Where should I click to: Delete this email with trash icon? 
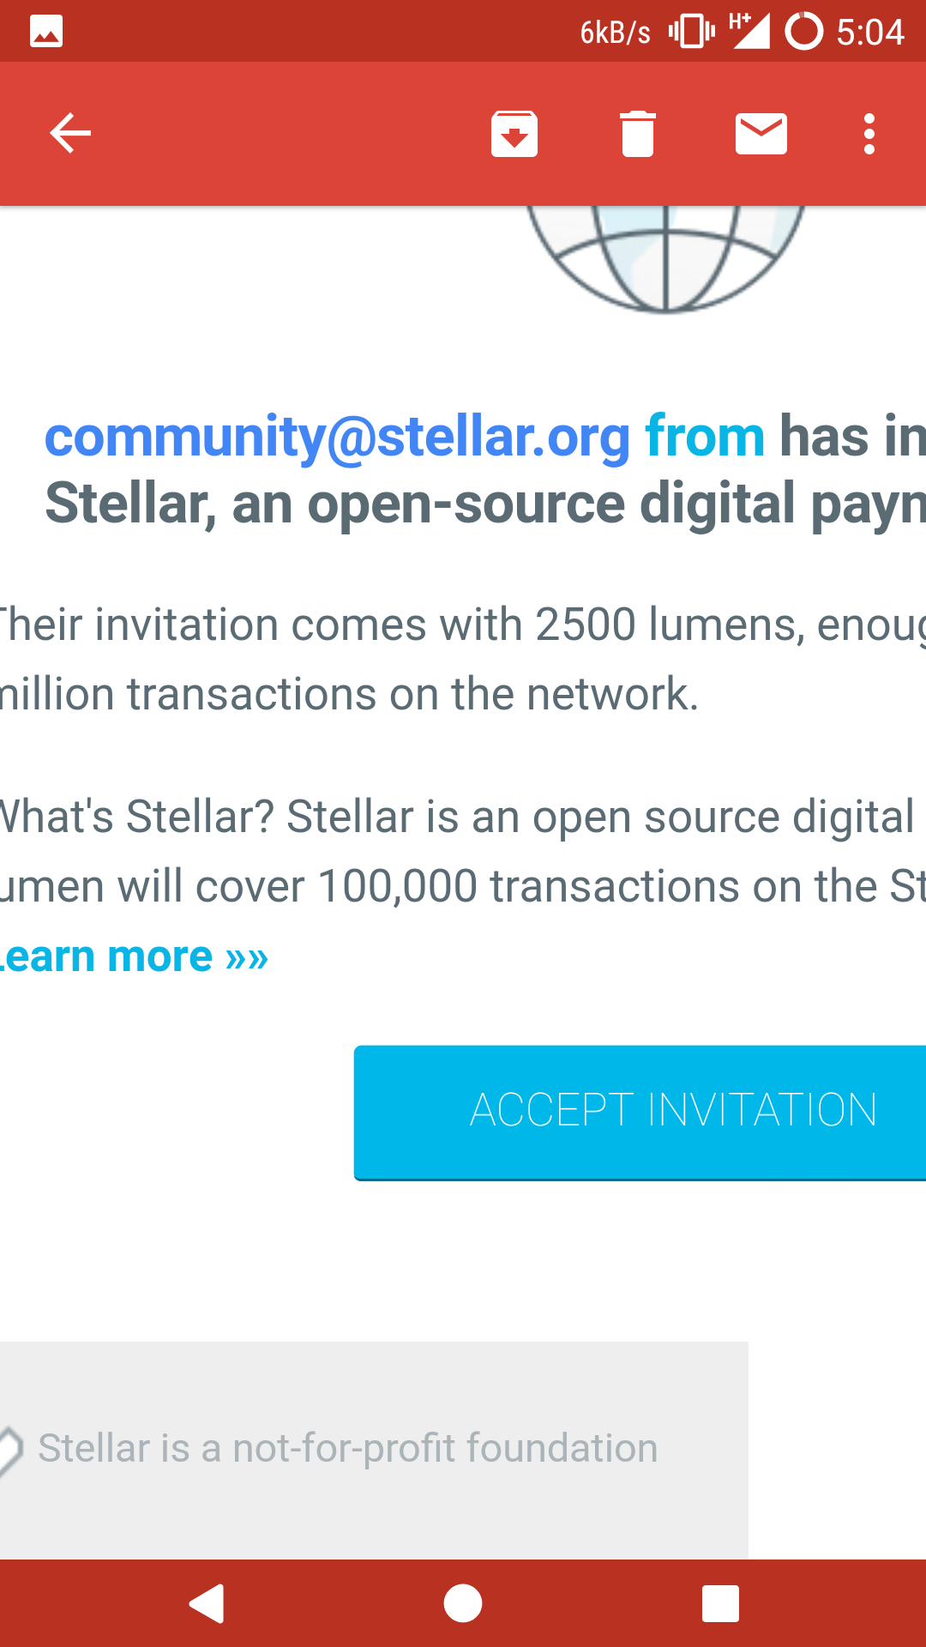[637, 134]
